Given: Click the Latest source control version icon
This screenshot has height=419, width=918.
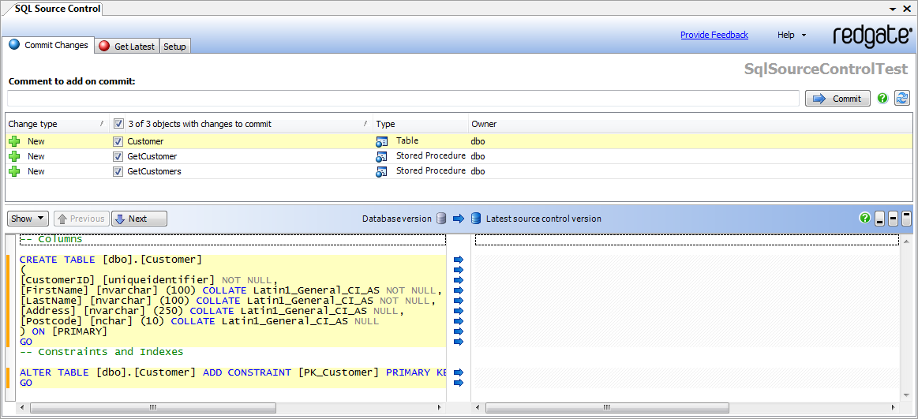Looking at the screenshot, I should click(476, 219).
